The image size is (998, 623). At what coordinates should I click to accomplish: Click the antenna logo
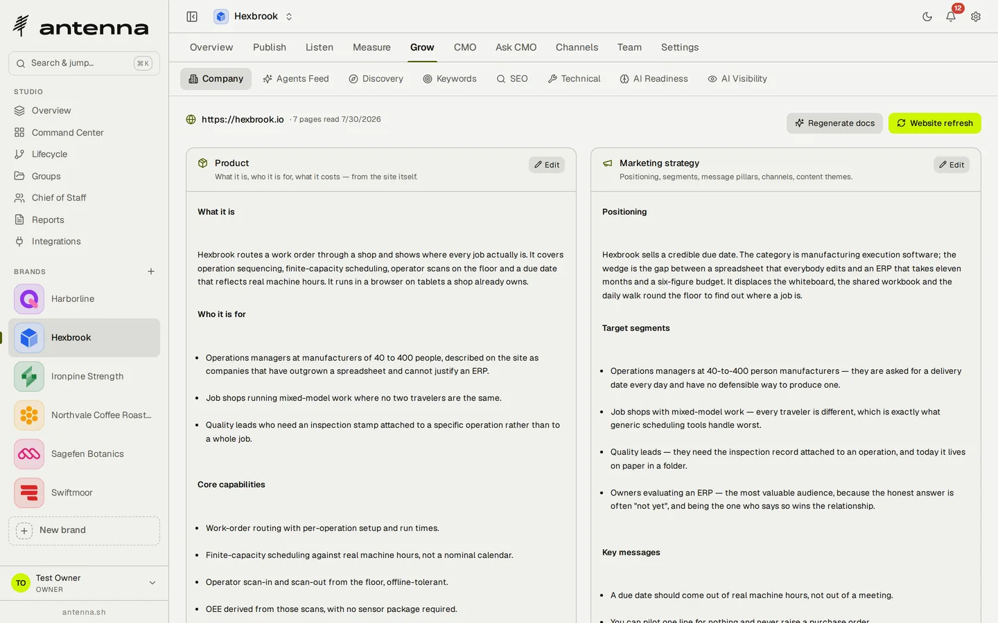pos(80,26)
